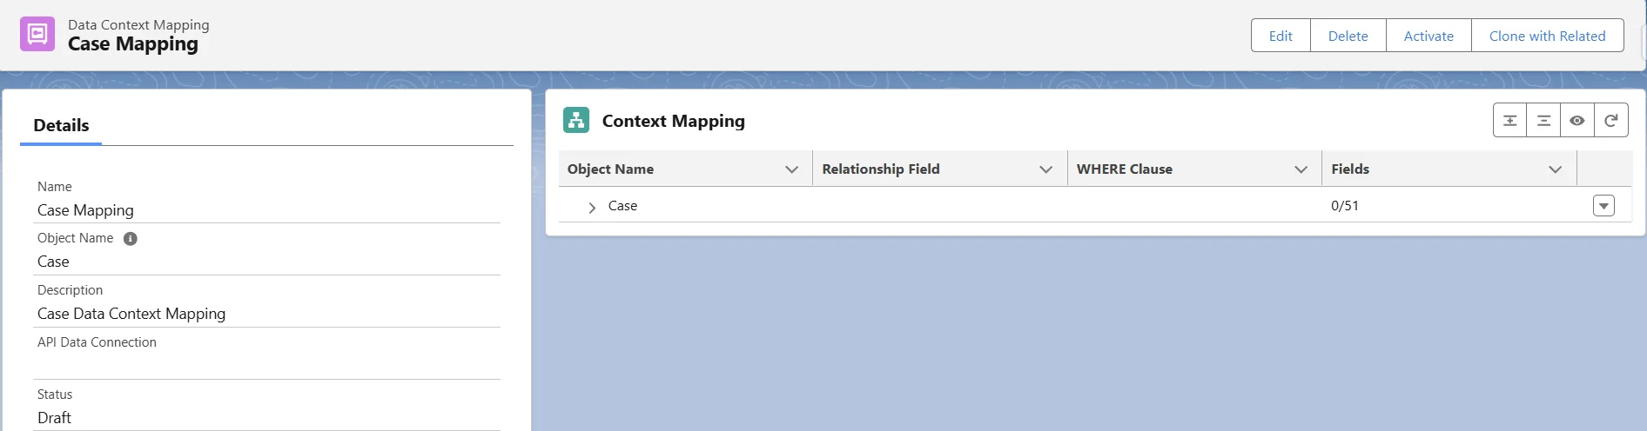Image resolution: width=1647 pixels, height=431 pixels.
Task: Toggle visibility with the eye icon
Action: point(1577,121)
